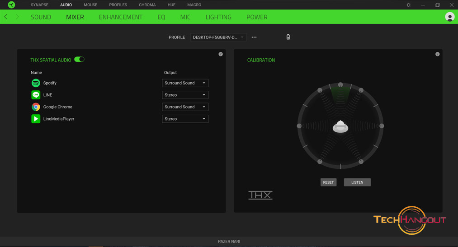
Task: Go to the Enhancement subtab
Action: click(121, 17)
